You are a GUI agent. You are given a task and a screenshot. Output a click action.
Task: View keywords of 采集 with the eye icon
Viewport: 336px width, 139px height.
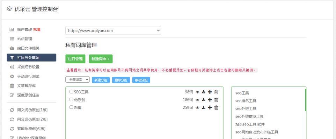(197, 108)
